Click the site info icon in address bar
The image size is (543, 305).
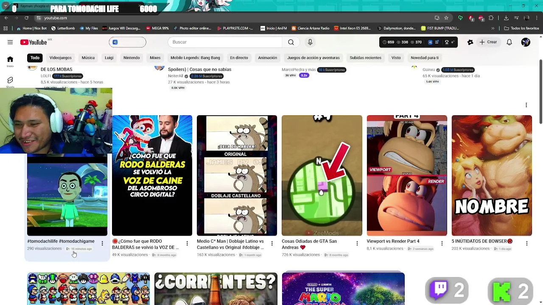(x=39, y=18)
